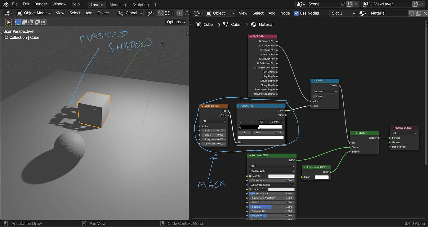Click the ColorRamp Pos value field

click(268, 132)
